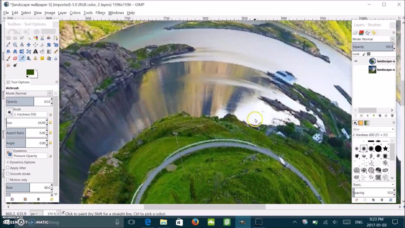The width and height of the screenshot is (405, 228).
Task: Select the Free Select lasso tool
Action: (22, 38)
